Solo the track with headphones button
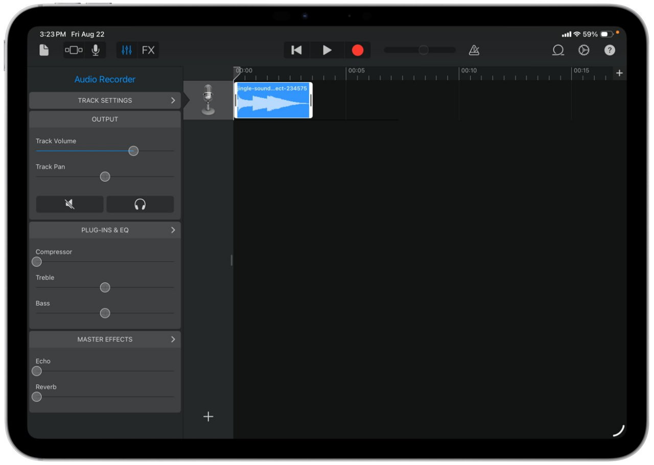 click(140, 204)
